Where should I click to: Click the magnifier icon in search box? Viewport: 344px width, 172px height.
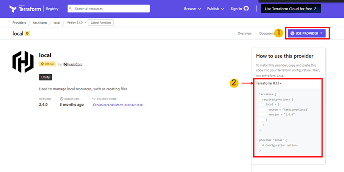click(x=70, y=9)
